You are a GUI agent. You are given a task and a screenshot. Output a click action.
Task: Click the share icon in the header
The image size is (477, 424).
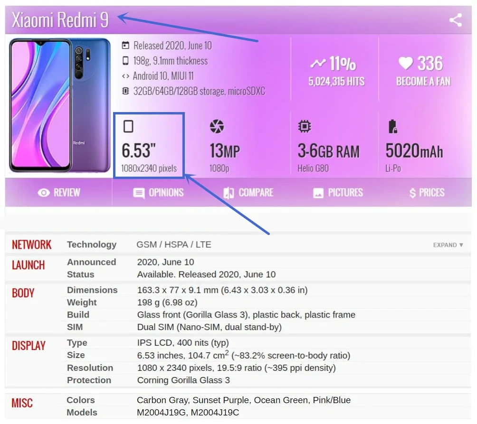tap(456, 20)
